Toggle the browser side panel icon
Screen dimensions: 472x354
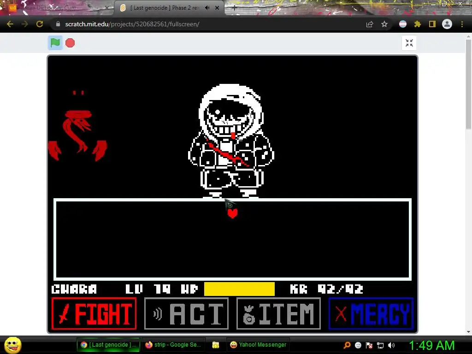[x=432, y=24]
